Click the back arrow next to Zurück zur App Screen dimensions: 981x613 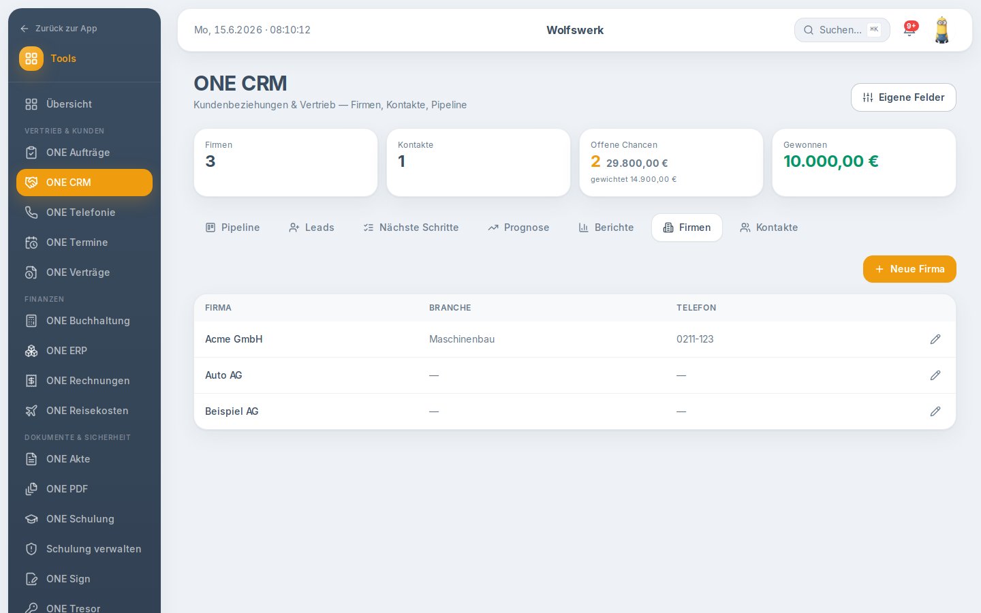click(x=25, y=29)
